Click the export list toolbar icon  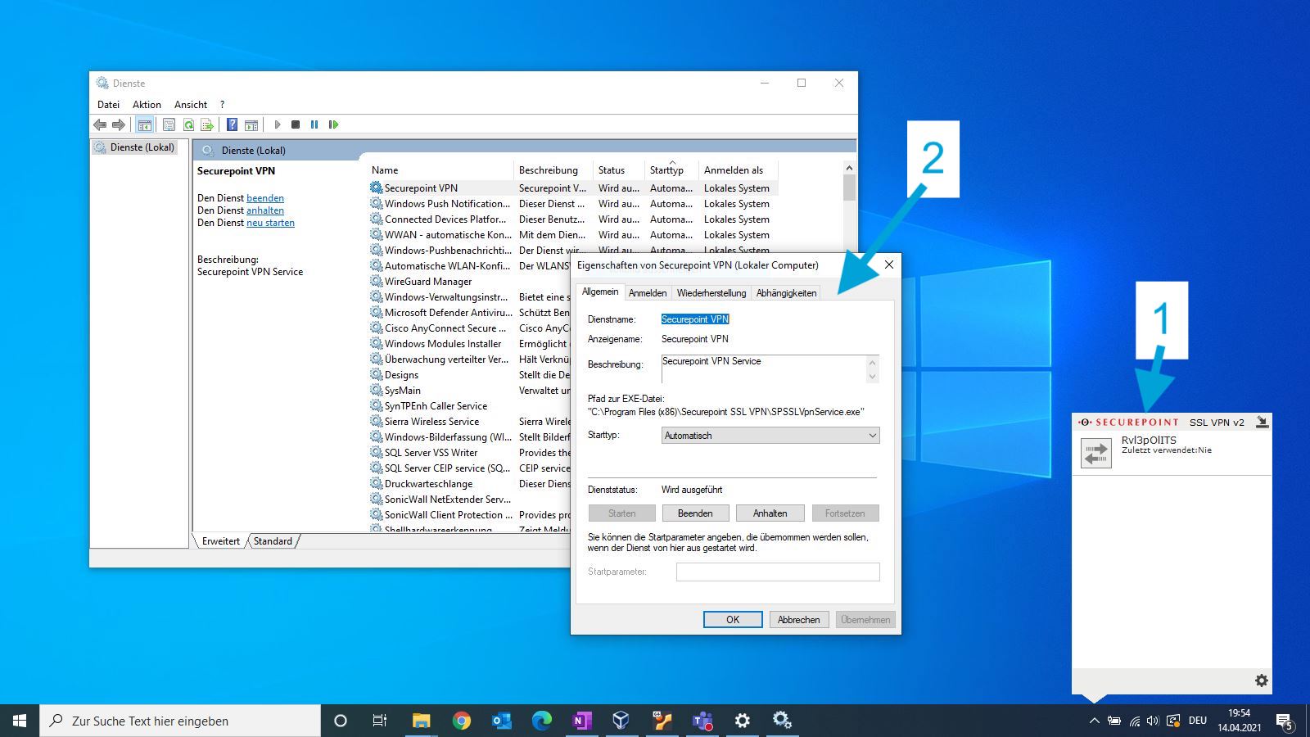[207, 124]
